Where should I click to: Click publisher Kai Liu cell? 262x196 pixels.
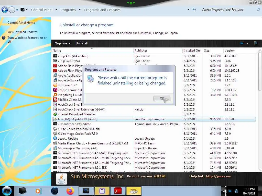[139, 109]
